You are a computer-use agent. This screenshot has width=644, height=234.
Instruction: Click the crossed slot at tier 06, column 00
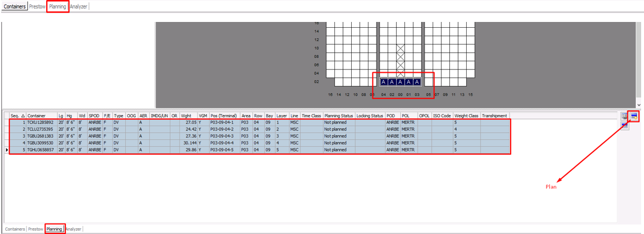click(x=400, y=65)
